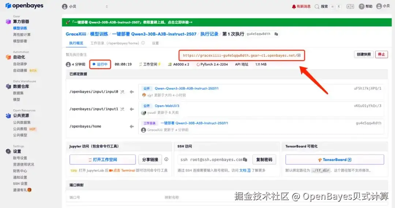Open the 算力容器 section
This screenshot has width=395, height=208.
21,22
